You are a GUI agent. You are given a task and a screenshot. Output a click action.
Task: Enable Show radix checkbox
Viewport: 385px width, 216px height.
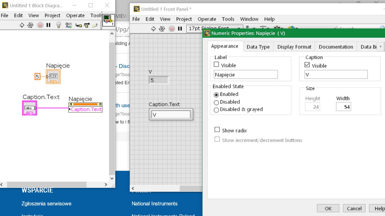[217, 129]
